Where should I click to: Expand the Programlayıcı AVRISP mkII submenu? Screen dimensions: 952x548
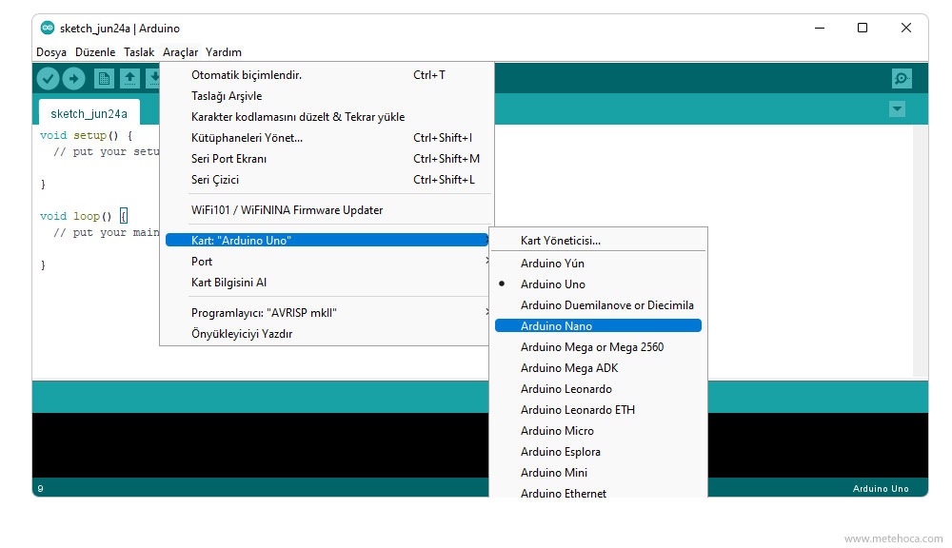327,313
